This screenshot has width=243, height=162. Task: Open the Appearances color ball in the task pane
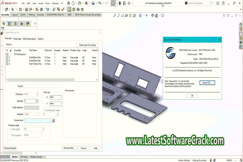[x=241, y=43]
